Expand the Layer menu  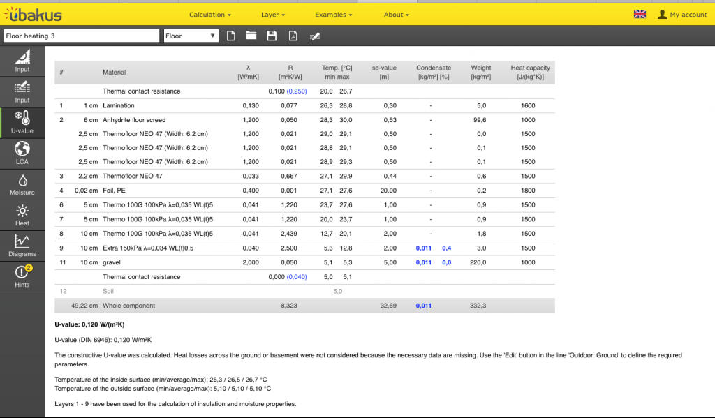272,15
